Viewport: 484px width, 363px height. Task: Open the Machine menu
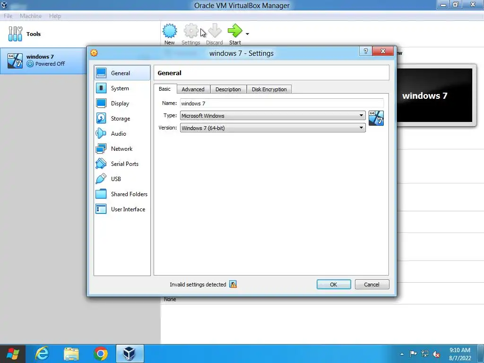tap(31, 16)
